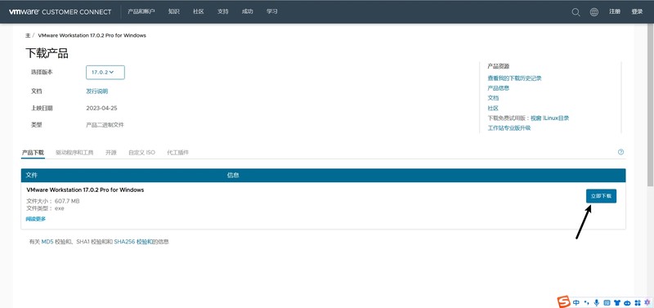This screenshot has height=308, width=654.
Task: Click the Sogou microphone voice input icon
Action: tap(597, 302)
